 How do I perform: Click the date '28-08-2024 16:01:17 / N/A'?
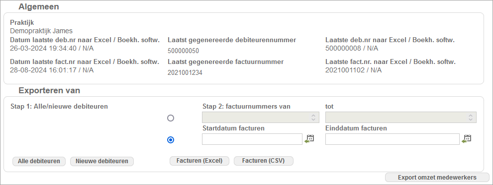pos(52,70)
